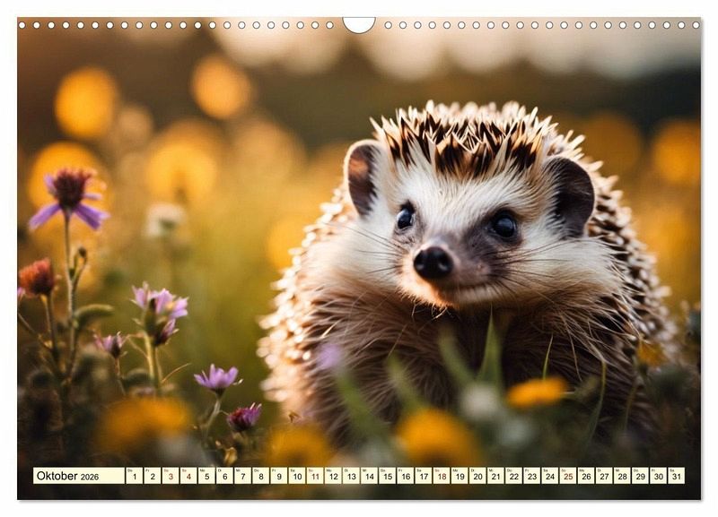Select the red-numbered day 3

(170, 476)
